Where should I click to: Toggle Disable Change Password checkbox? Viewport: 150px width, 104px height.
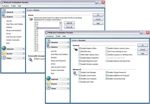coord(107,73)
